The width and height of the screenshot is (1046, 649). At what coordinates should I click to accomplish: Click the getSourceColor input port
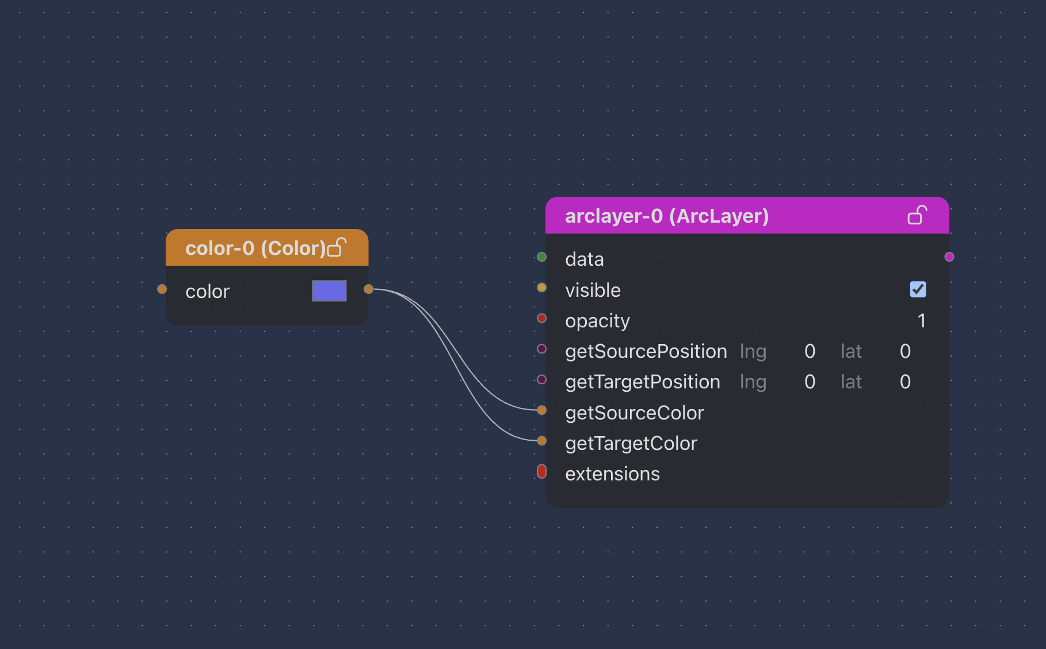click(541, 410)
